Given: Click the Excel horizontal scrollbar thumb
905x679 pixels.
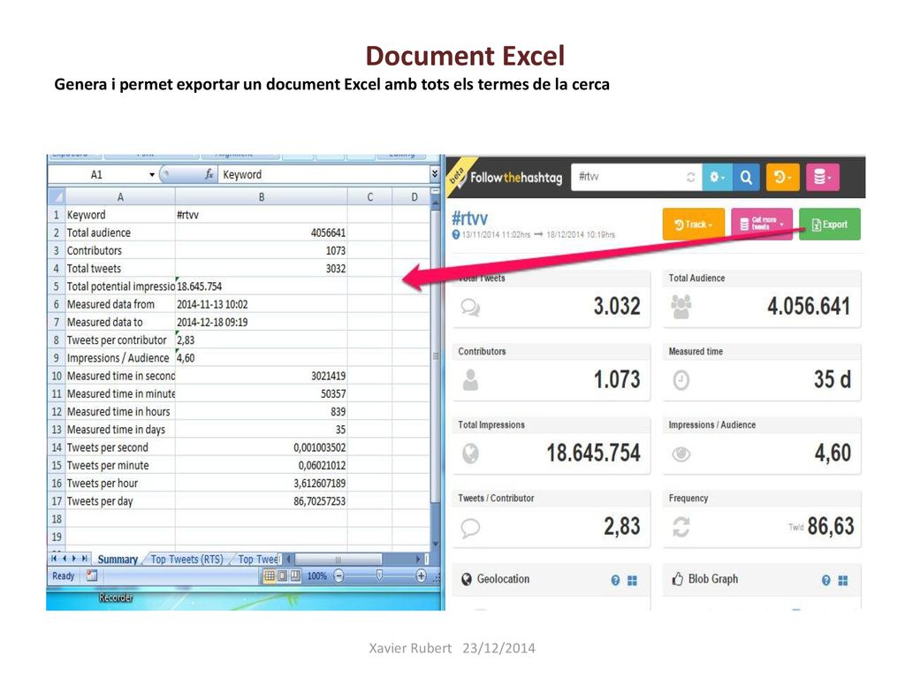Looking at the screenshot, I should click(338, 560).
